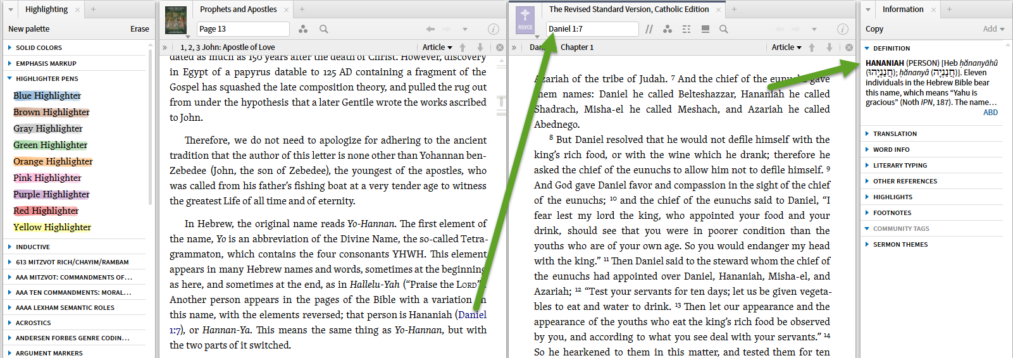This screenshot has width=1013, height=358.
Task: Open the Article dropdown in Prophets and Apostles panel
Action: coord(437,47)
